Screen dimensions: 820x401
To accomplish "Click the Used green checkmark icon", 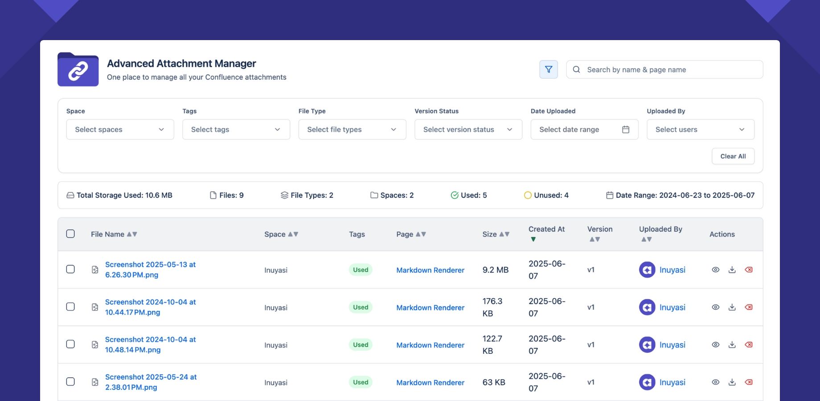I will point(455,195).
